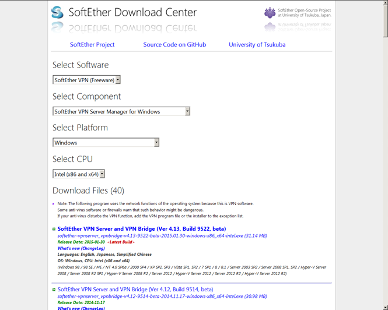Expand the Ver 4.13 download entry icon
This screenshot has width=388, height=310.
click(x=54, y=229)
